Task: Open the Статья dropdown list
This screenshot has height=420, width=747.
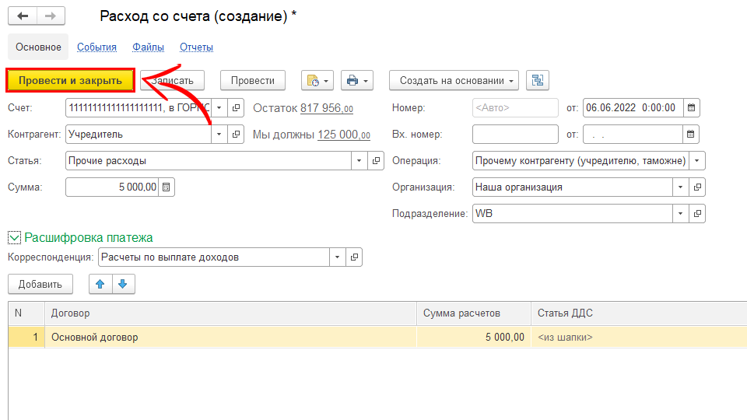Action: 359,161
